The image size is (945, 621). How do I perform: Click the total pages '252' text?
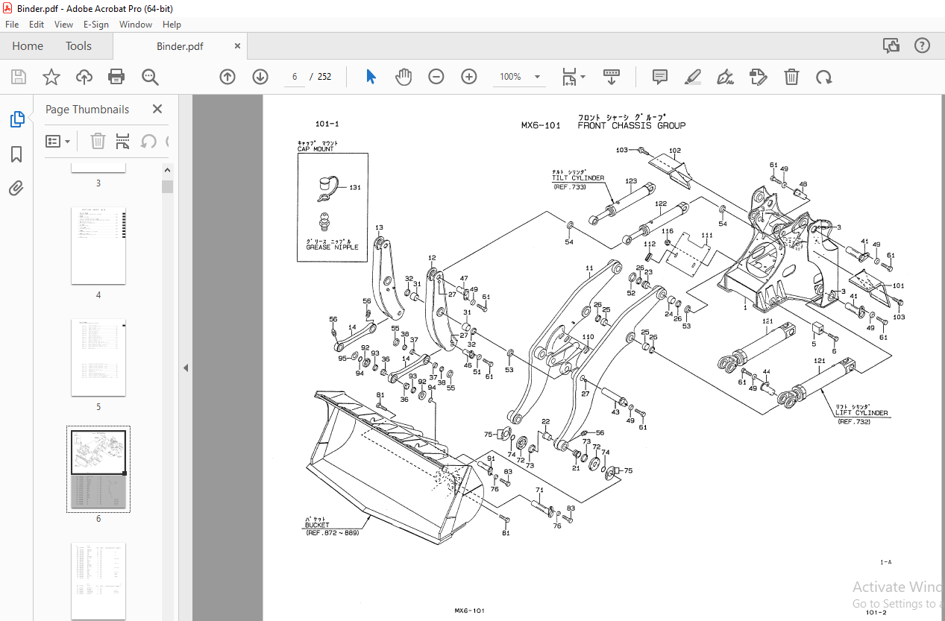pos(324,77)
